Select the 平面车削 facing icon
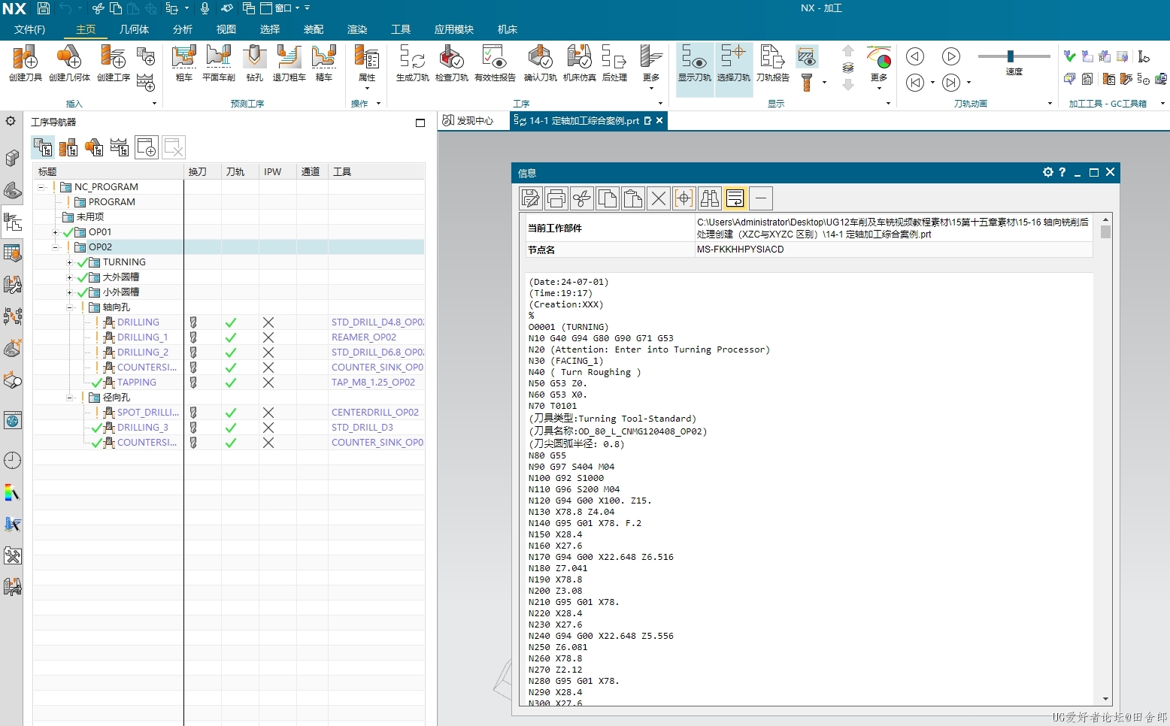The image size is (1170, 726). [219, 63]
